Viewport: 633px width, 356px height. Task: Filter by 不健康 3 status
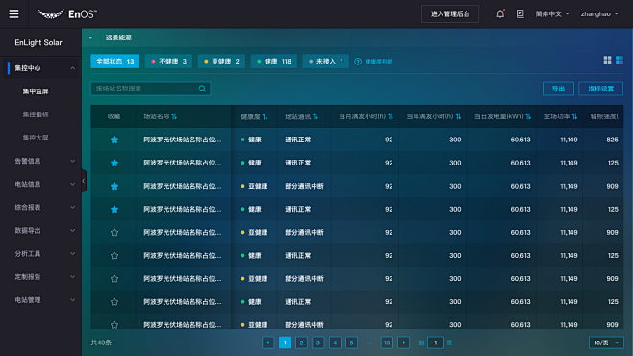(x=168, y=62)
